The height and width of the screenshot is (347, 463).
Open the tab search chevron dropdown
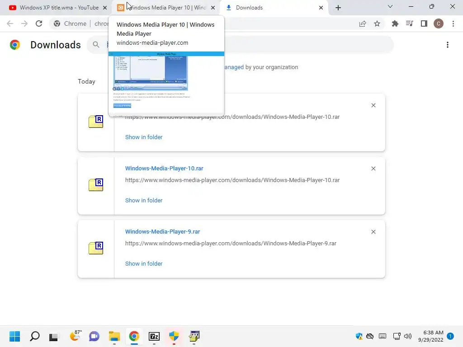click(x=390, y=6)
